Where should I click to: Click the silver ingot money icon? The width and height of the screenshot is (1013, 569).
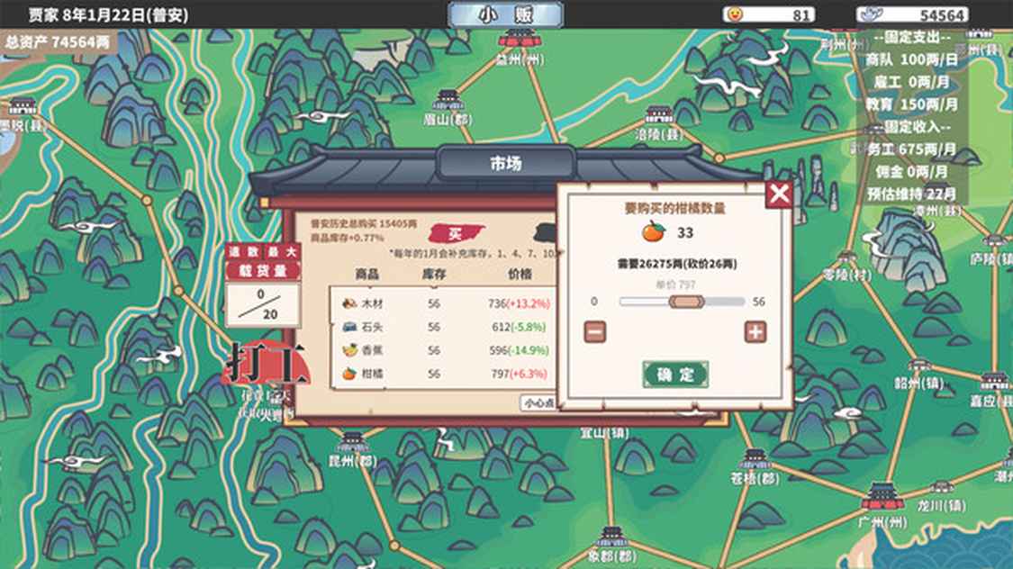tap(870, 14)
